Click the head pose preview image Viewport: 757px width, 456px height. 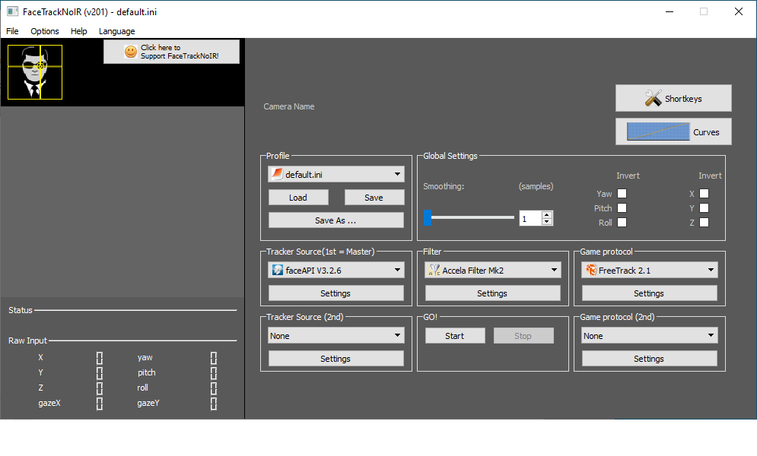coord(35,72)
